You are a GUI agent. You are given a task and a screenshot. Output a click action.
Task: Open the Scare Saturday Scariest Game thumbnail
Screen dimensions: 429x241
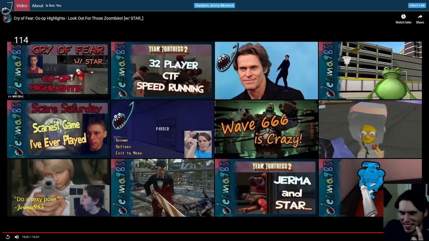point(59,129)
